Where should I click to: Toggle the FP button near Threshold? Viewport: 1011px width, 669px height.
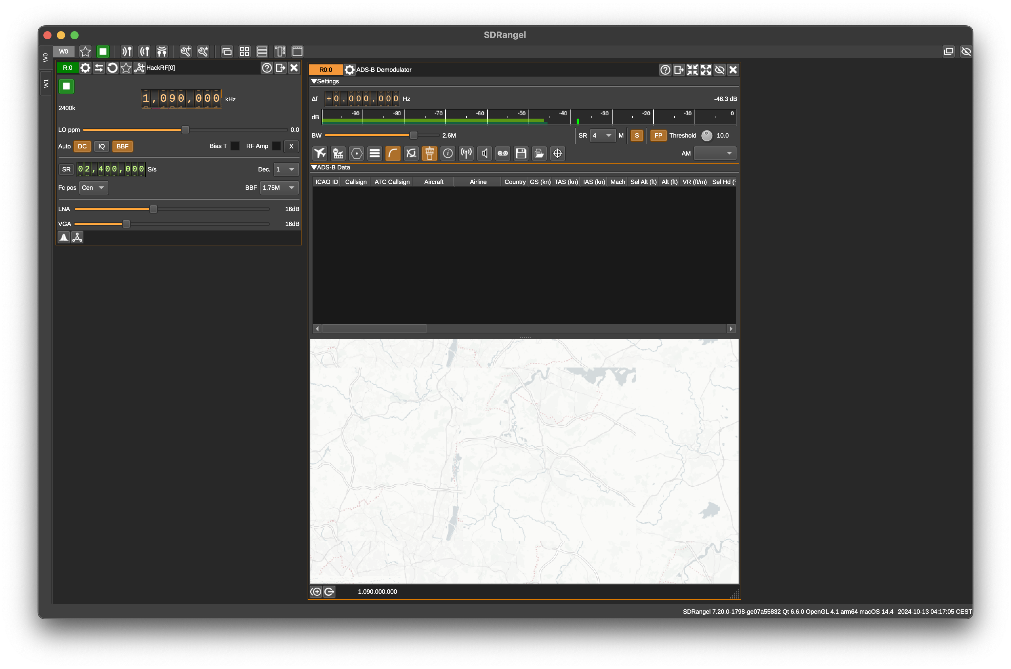coord(658,135)
